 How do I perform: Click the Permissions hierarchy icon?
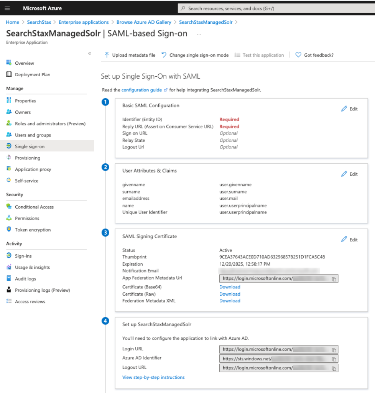coord(9,218)
